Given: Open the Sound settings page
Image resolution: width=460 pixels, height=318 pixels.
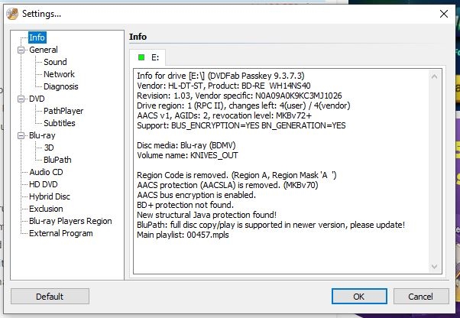Looking at the screenshot, I should (x=55, y=62).
